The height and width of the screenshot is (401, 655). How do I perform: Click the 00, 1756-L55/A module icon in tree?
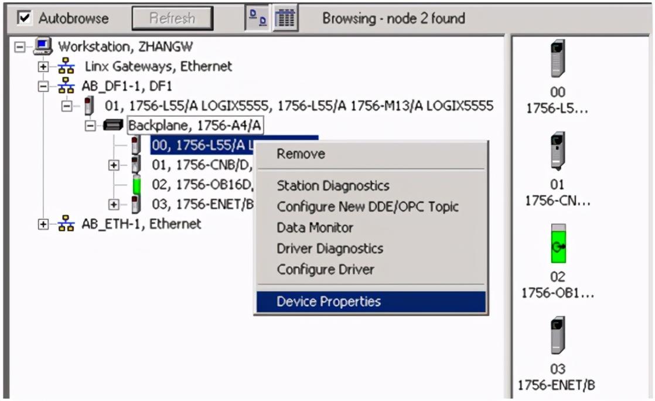click(135, 145)
